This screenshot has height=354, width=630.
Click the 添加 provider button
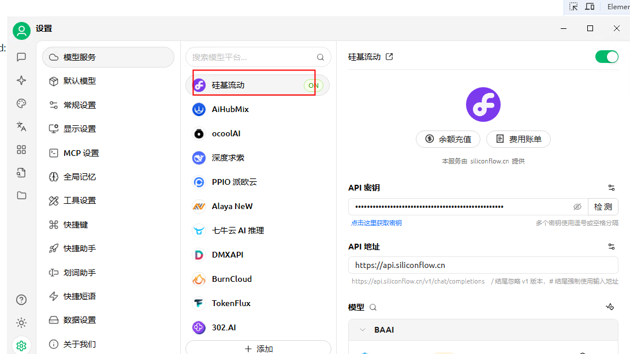tap(258, 348)
